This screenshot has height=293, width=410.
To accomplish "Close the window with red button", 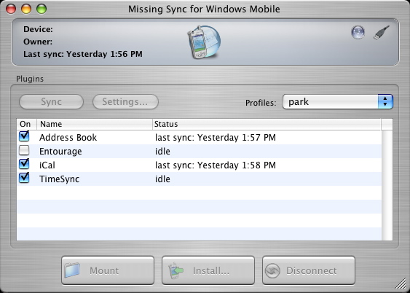I will click(11, 9).
